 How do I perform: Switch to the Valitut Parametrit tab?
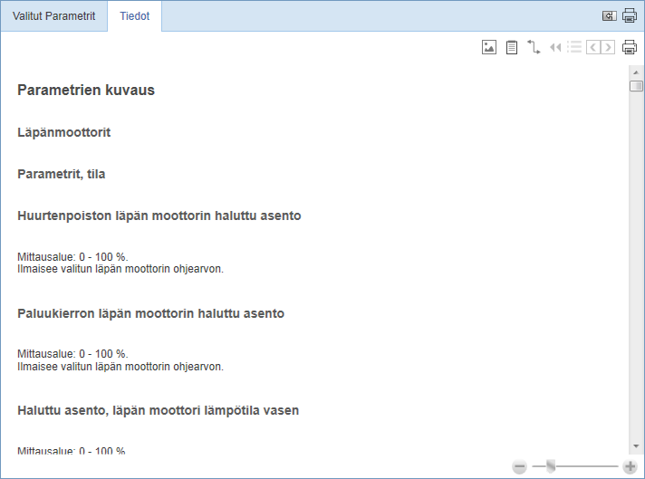[x=53, y=16]
